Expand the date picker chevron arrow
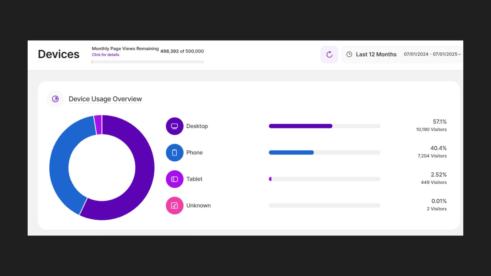 click(459, 54)
